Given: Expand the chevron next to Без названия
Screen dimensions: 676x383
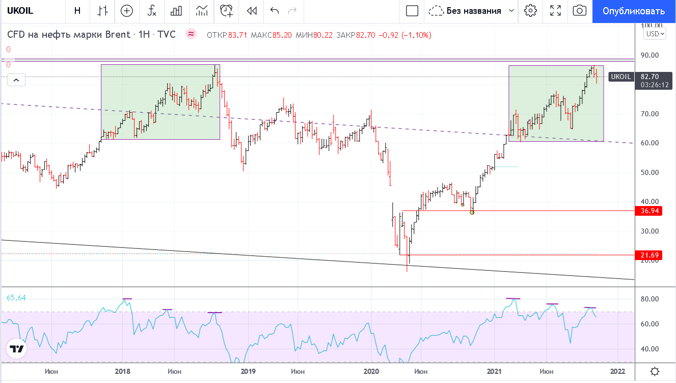Looking at the screenshot, I should pyautogui.click(x=511, y=11).
